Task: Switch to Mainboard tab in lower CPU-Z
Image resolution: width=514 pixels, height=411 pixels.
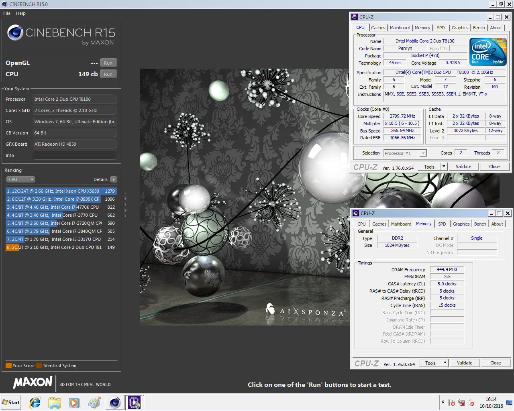Action: tap(401, 224)
